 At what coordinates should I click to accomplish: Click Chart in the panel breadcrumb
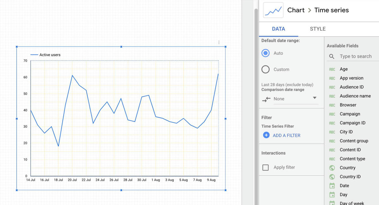click(x=296, y=10)
